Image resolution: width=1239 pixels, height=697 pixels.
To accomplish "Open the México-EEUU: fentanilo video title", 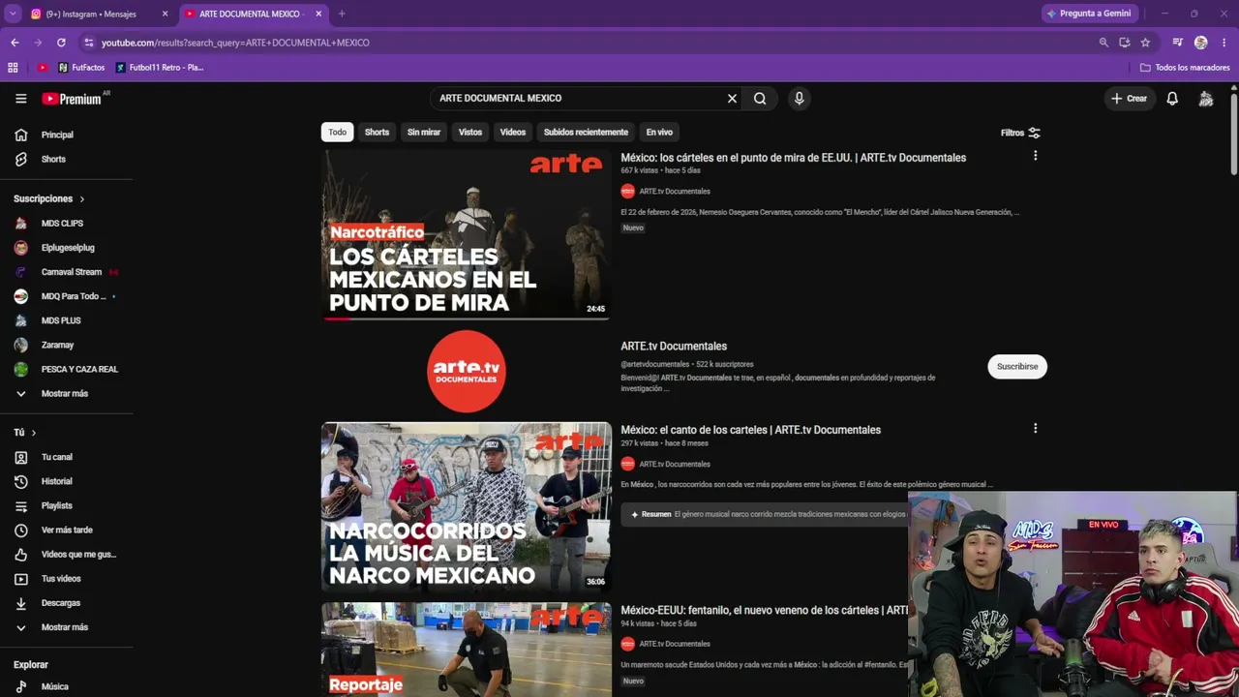I will coord(765,610).
